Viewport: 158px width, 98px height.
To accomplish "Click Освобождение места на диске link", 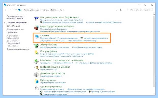I will point(52,89).
